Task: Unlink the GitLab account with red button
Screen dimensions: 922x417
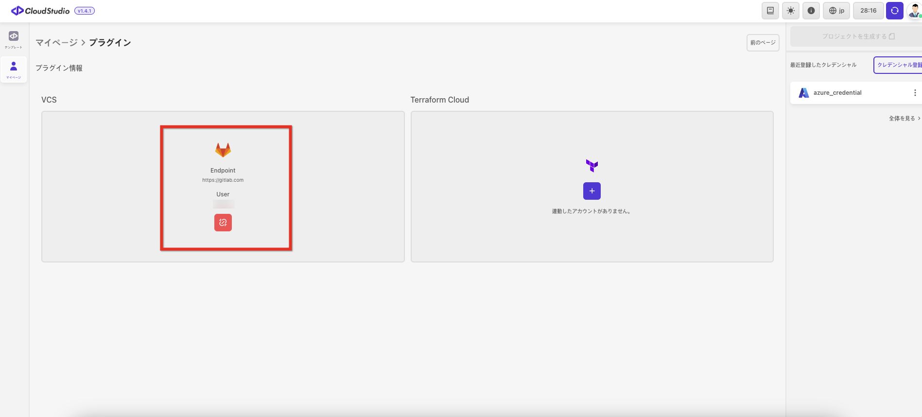Action: click(223, 223)
